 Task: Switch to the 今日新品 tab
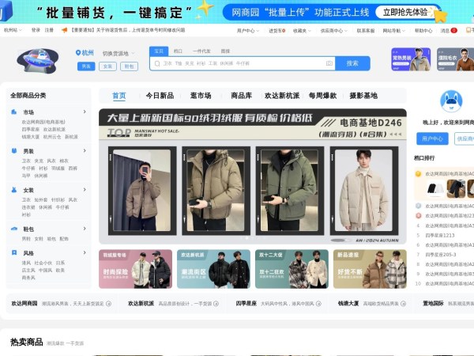pyautogui.click(x=160, y=96)
